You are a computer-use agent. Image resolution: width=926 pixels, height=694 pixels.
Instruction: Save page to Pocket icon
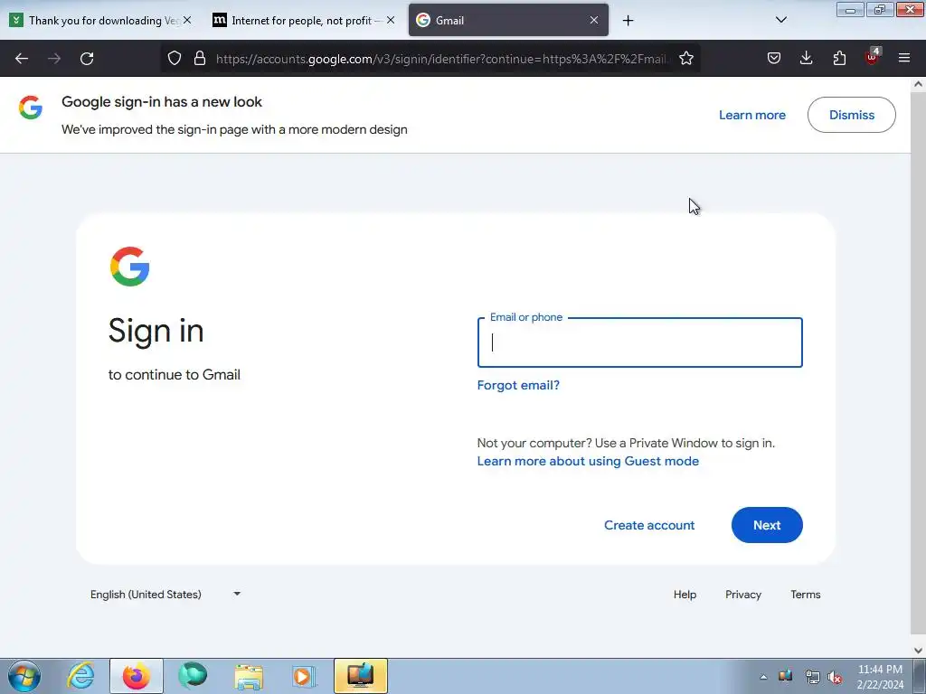774,58
